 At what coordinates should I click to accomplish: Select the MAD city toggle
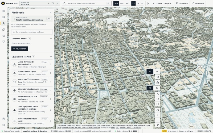coord(122,3)
